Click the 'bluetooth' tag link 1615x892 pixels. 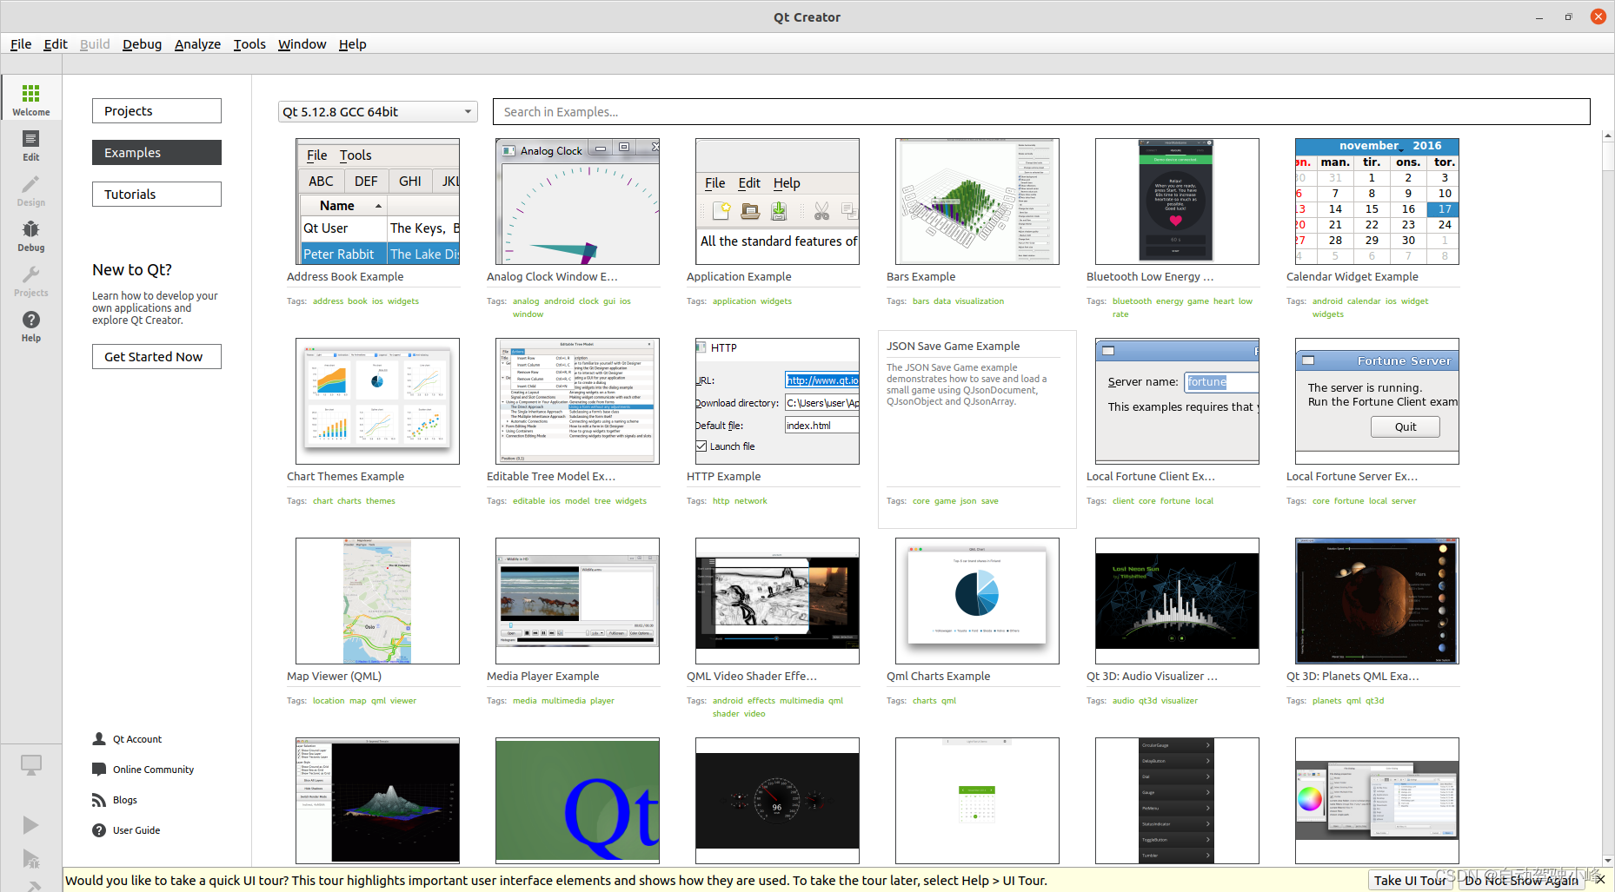click(x=1132, y=301)
